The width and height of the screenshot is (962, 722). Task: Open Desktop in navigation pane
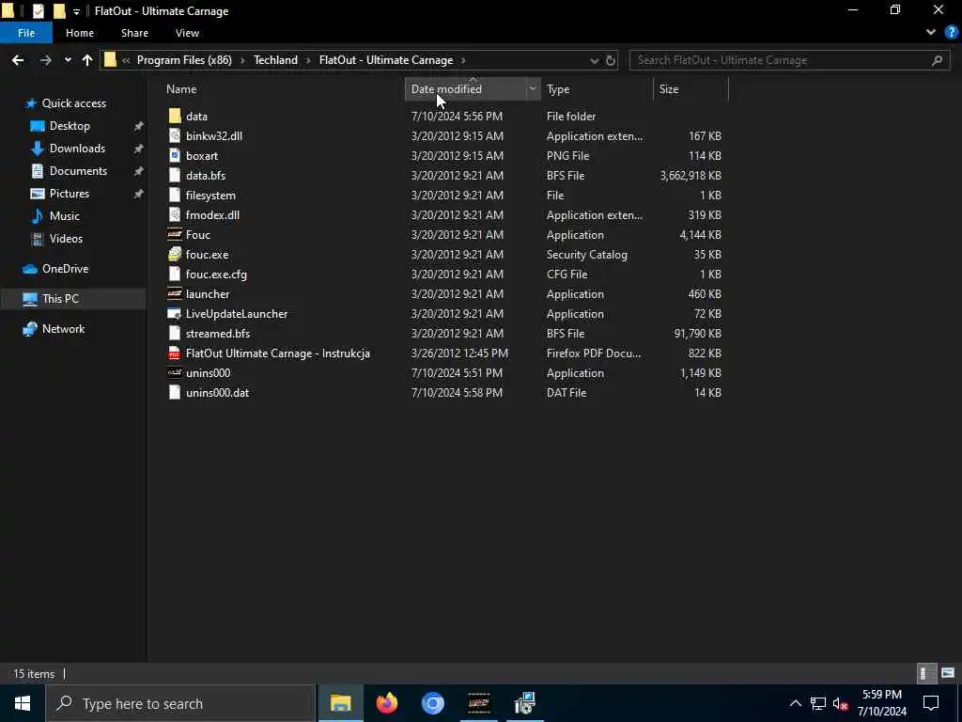coord(70,126)
